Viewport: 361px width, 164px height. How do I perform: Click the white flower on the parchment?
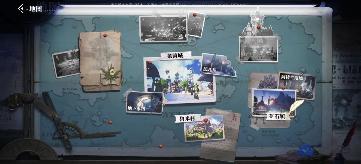[x=112, y=72]
